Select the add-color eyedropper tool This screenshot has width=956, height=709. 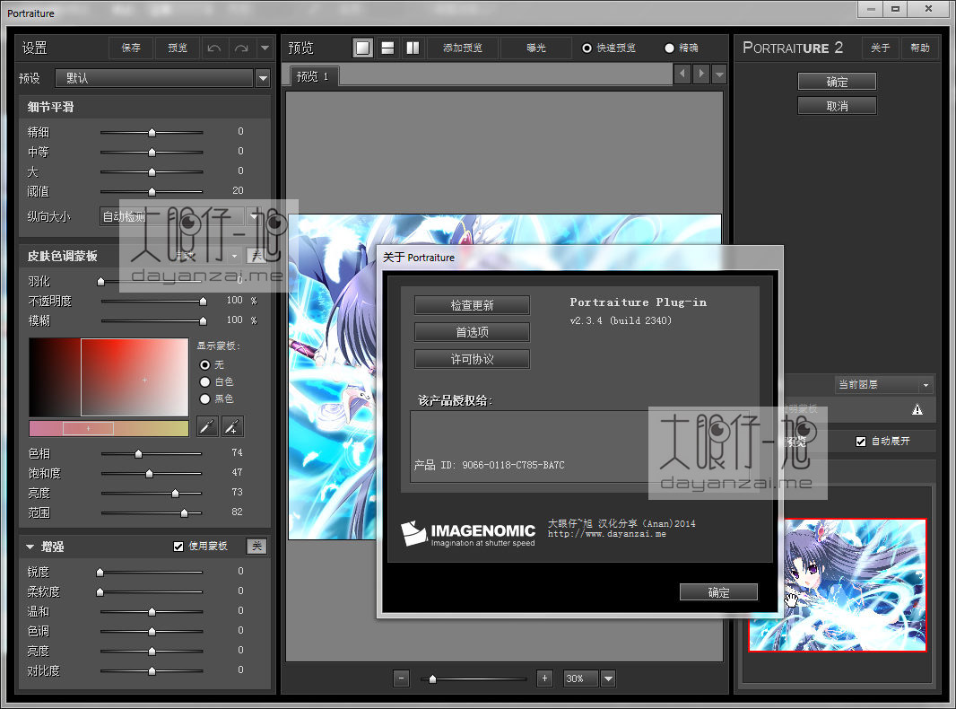(232, 426)
